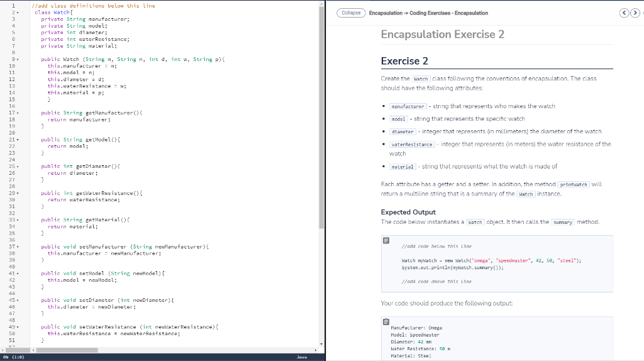Fold setWaterResistance method at line 49

tap(18, 327)
